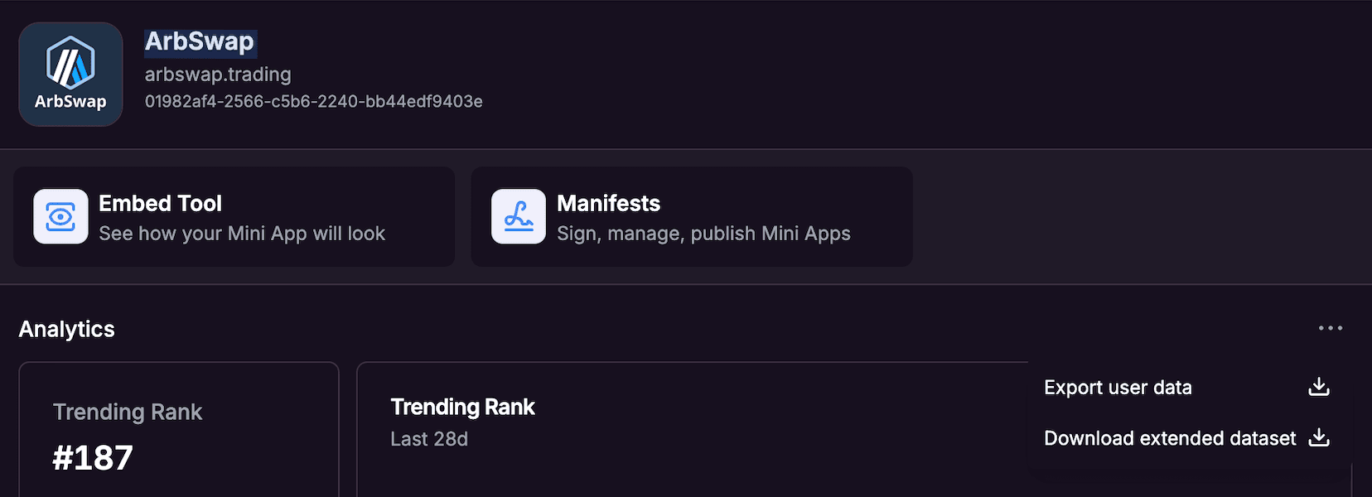
Task: Choose Download extended dataset menu entry
Action: point(1187,438)
